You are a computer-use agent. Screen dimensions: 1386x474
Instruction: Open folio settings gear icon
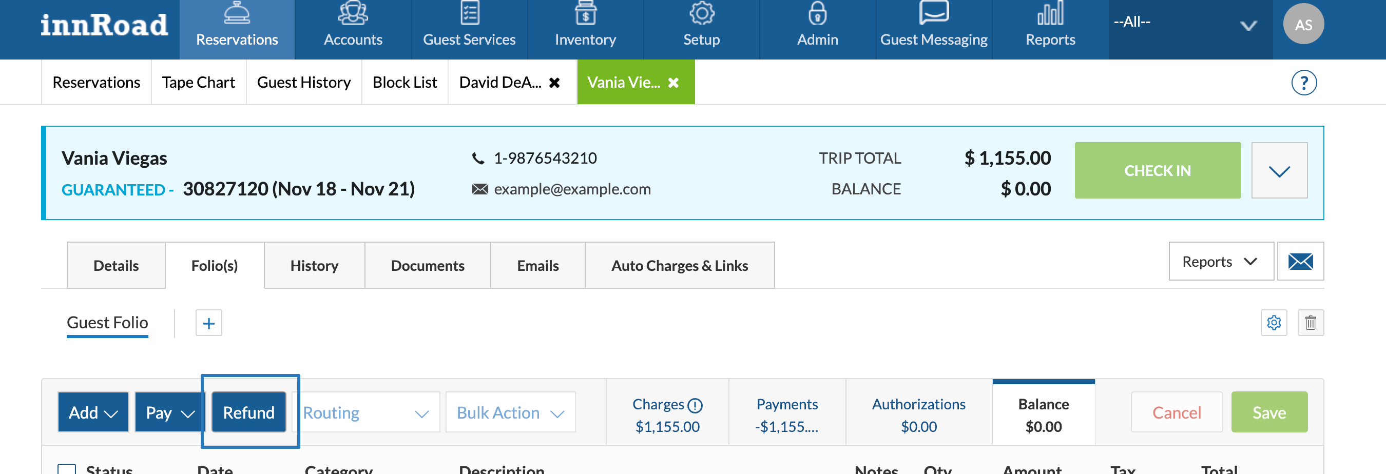(1274, 323)
